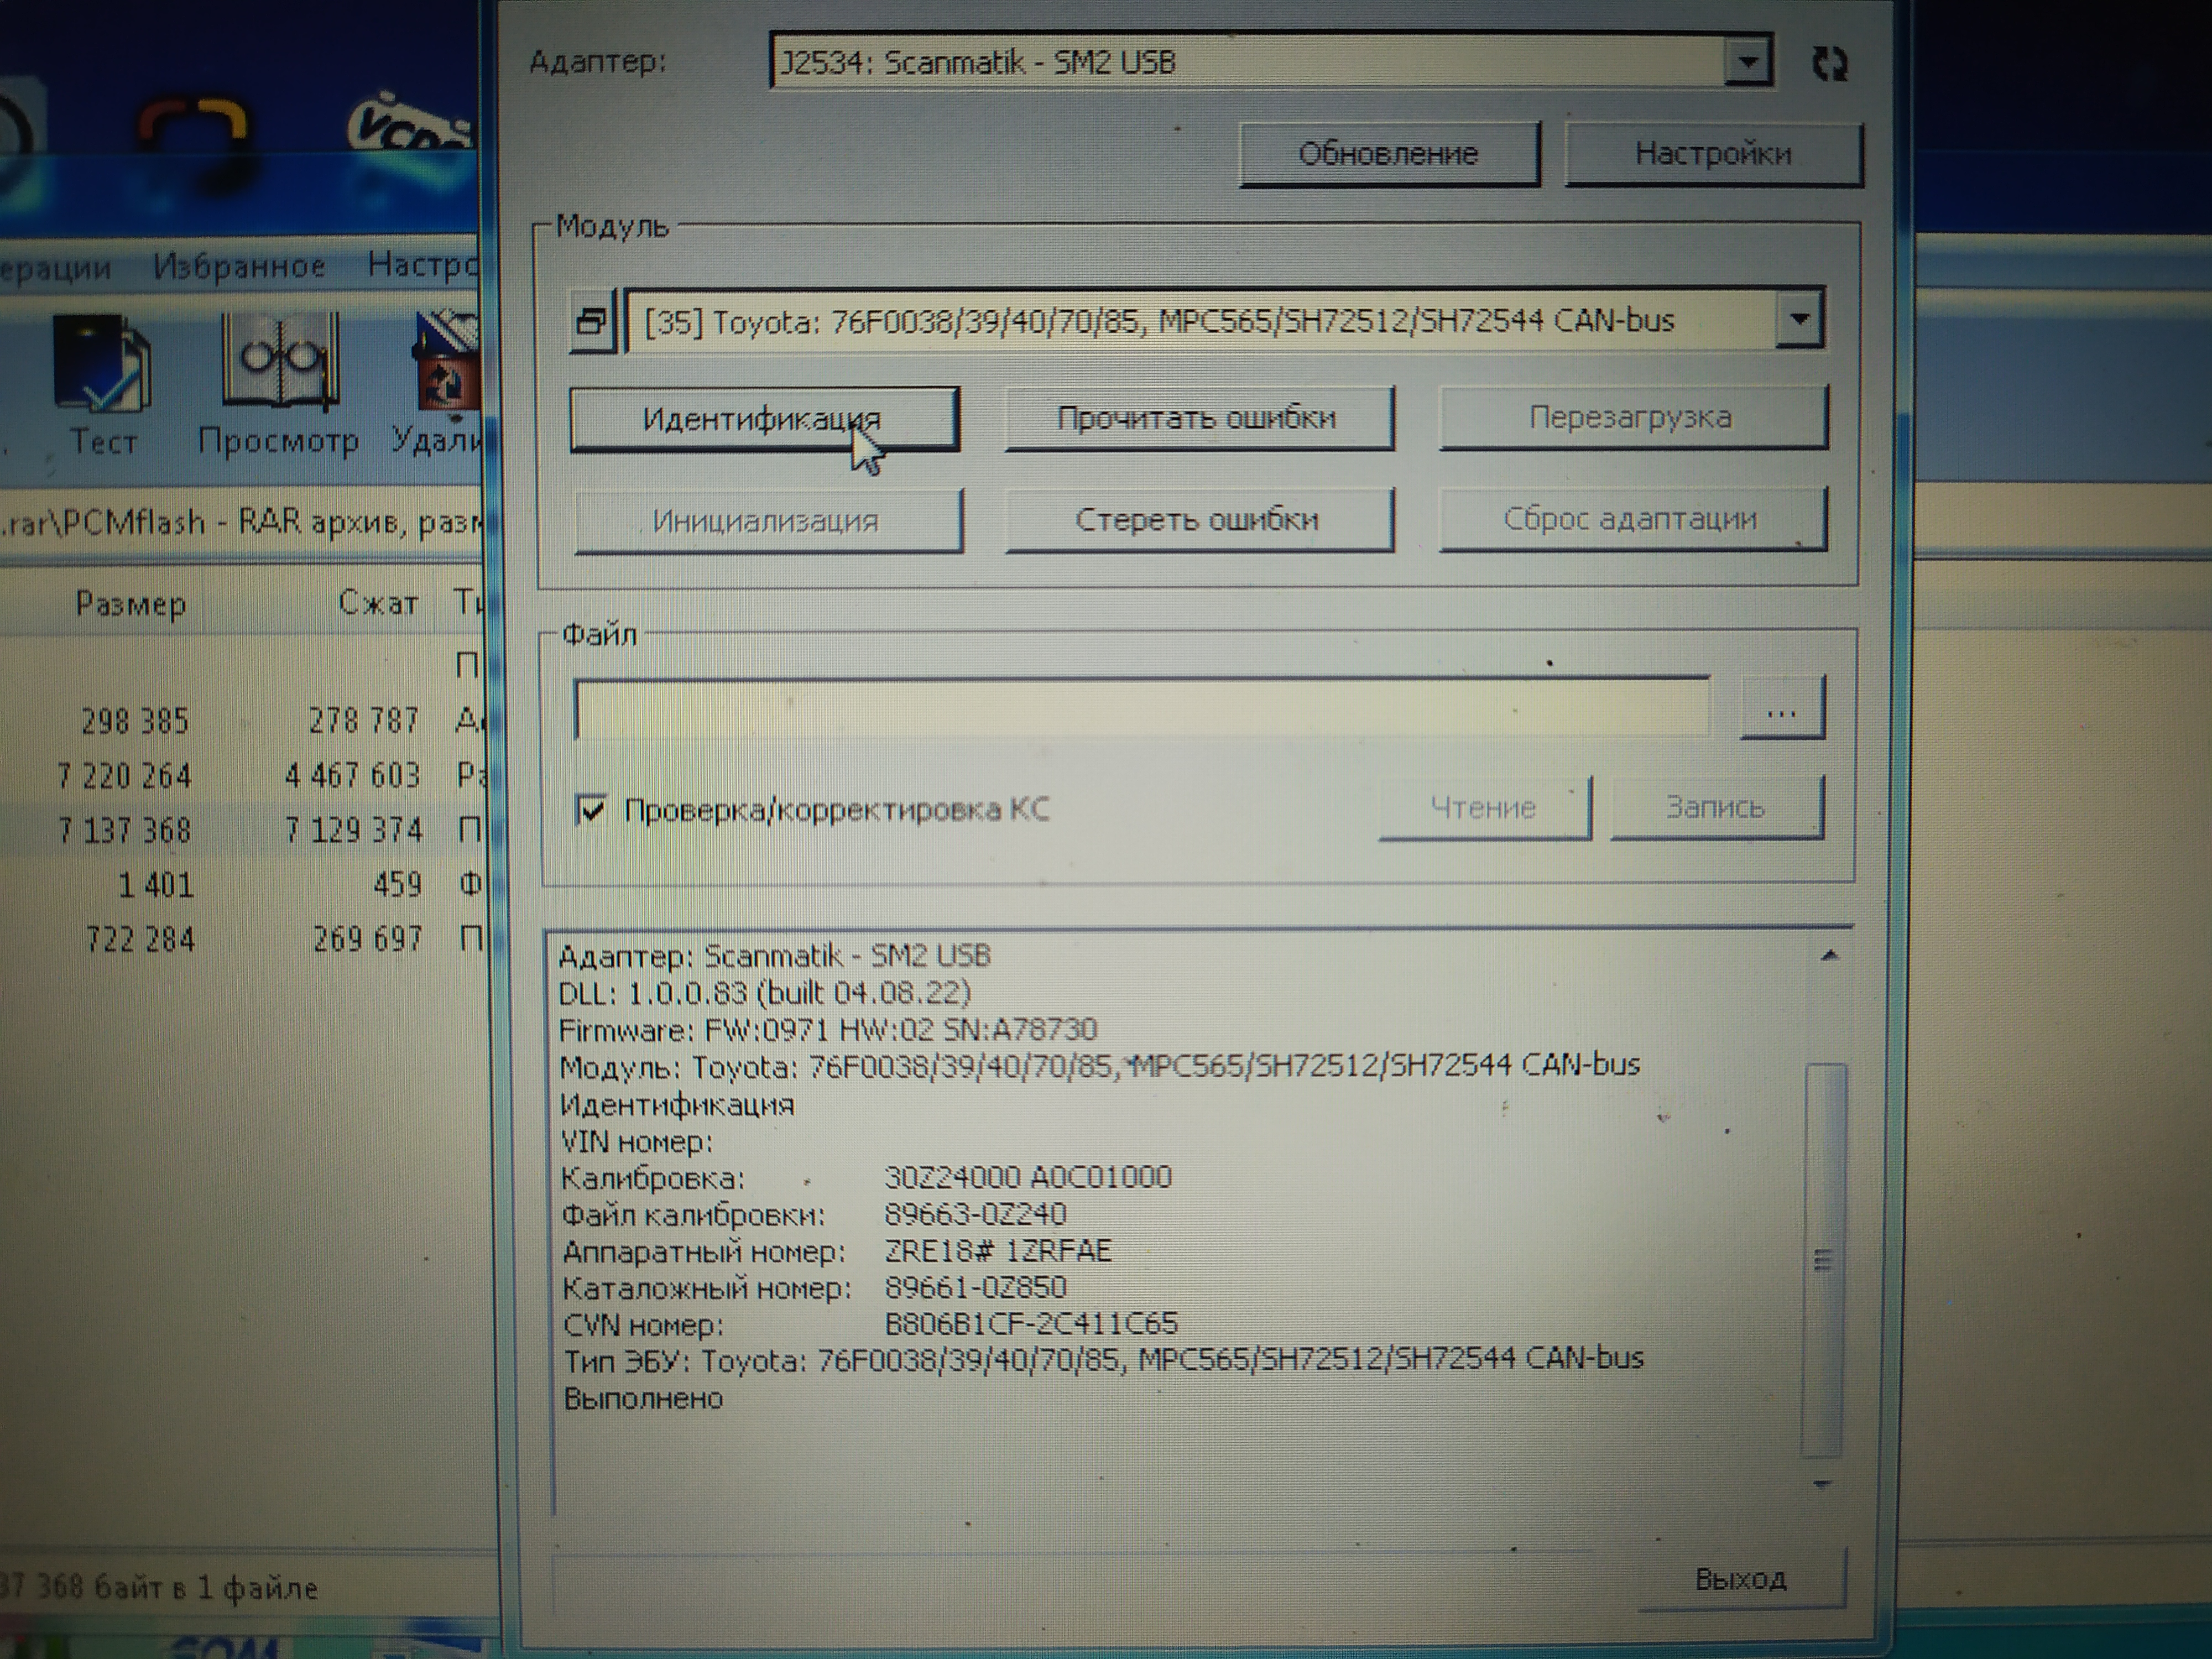Click the module window icon beside Toyota dropdown
The height and width of the screenshot is (1659, 2212).
point(591,322)
